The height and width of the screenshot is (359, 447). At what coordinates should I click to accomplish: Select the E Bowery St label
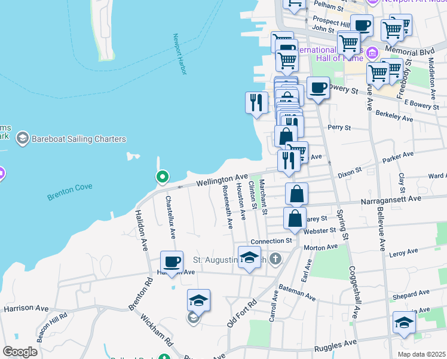click(x=422, y=105)
